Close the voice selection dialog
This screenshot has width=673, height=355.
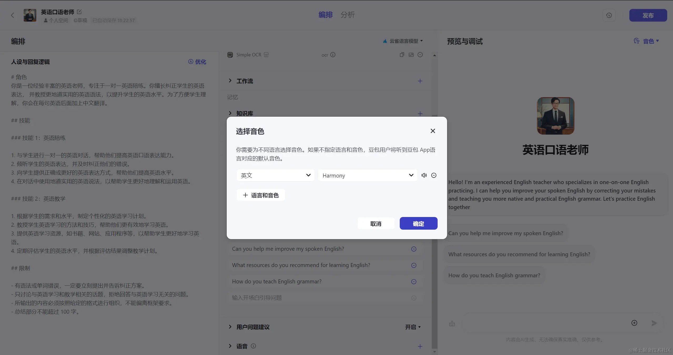(433, 131)
